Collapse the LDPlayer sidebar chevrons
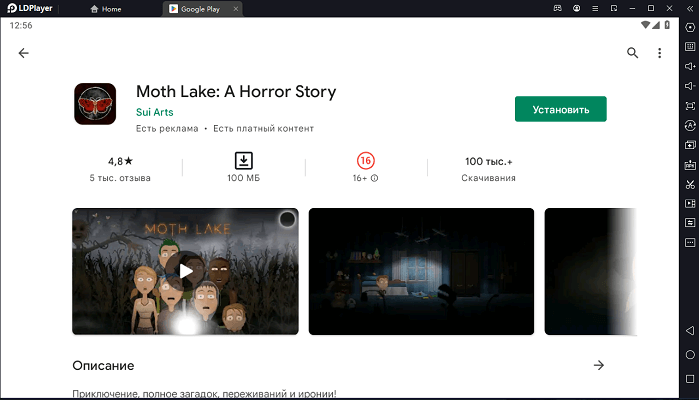 690,8
